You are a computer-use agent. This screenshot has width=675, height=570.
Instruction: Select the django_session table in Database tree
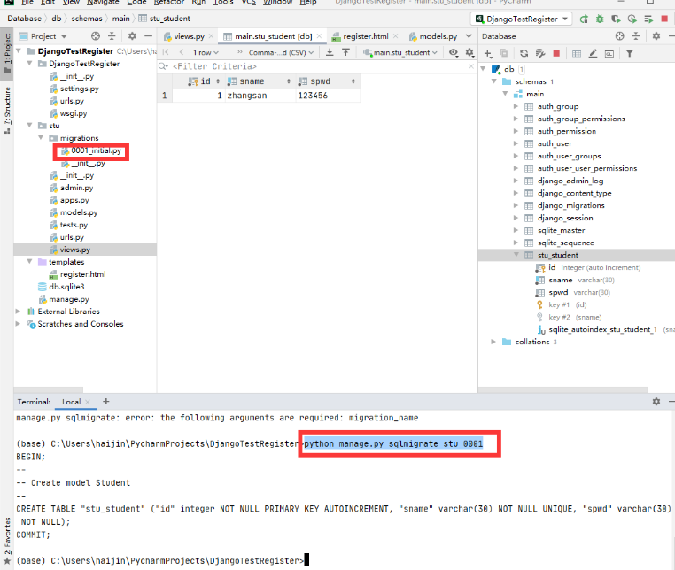pos(565,218)
